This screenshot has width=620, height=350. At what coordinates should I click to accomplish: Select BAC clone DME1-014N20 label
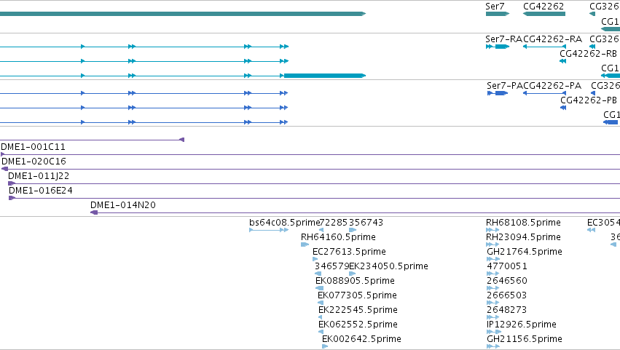pyautogui.click(x=123, y=205)
